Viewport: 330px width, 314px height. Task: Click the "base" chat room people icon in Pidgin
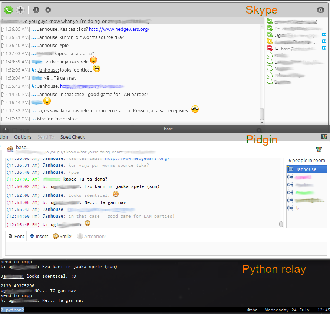tap(10, 149)
